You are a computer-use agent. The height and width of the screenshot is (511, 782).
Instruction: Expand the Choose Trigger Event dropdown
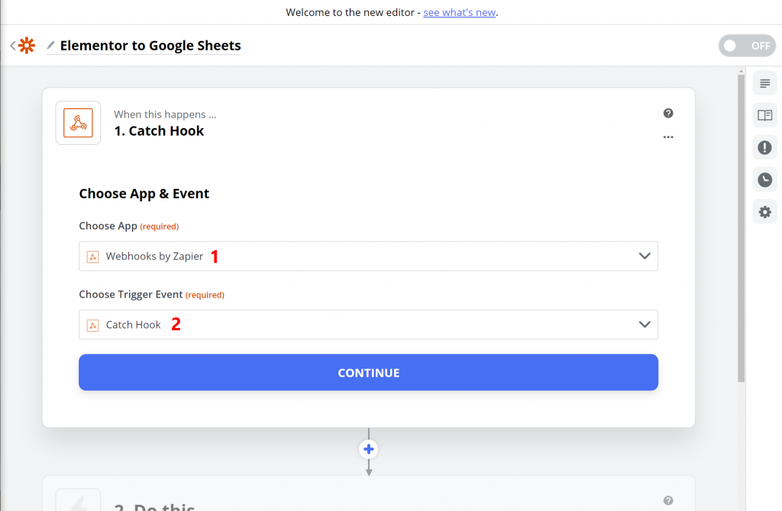tap(368, 325)
